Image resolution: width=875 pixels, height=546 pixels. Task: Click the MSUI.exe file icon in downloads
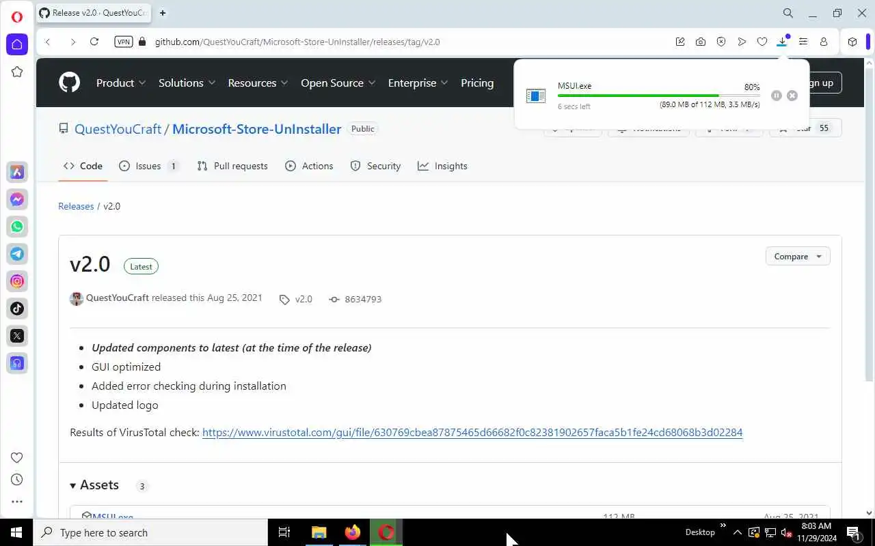535,96
